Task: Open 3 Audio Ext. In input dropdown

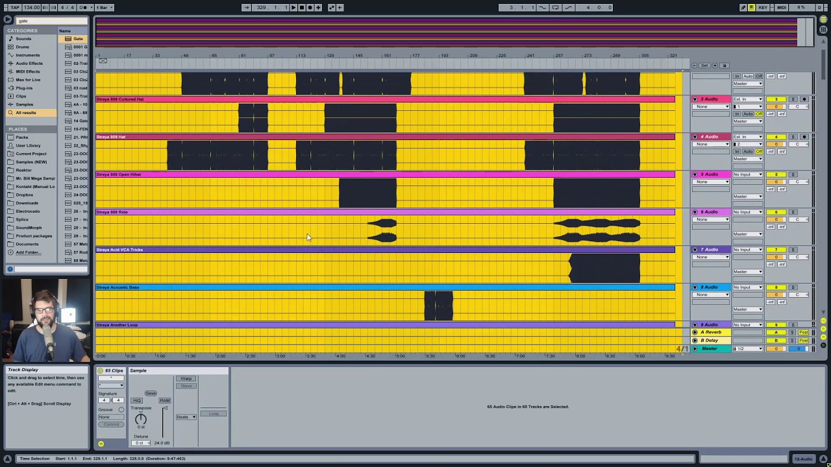Action: pyautogui.click(x=748, y=99)
